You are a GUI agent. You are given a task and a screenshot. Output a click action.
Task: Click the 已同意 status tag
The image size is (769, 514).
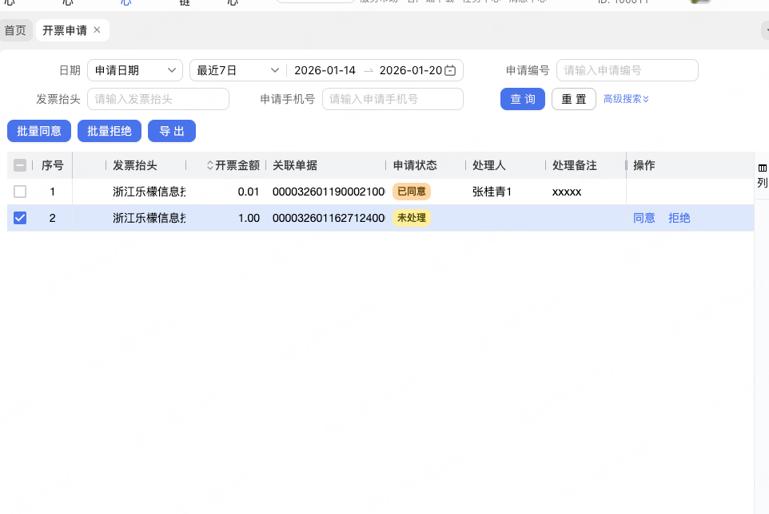click(412, 192)
